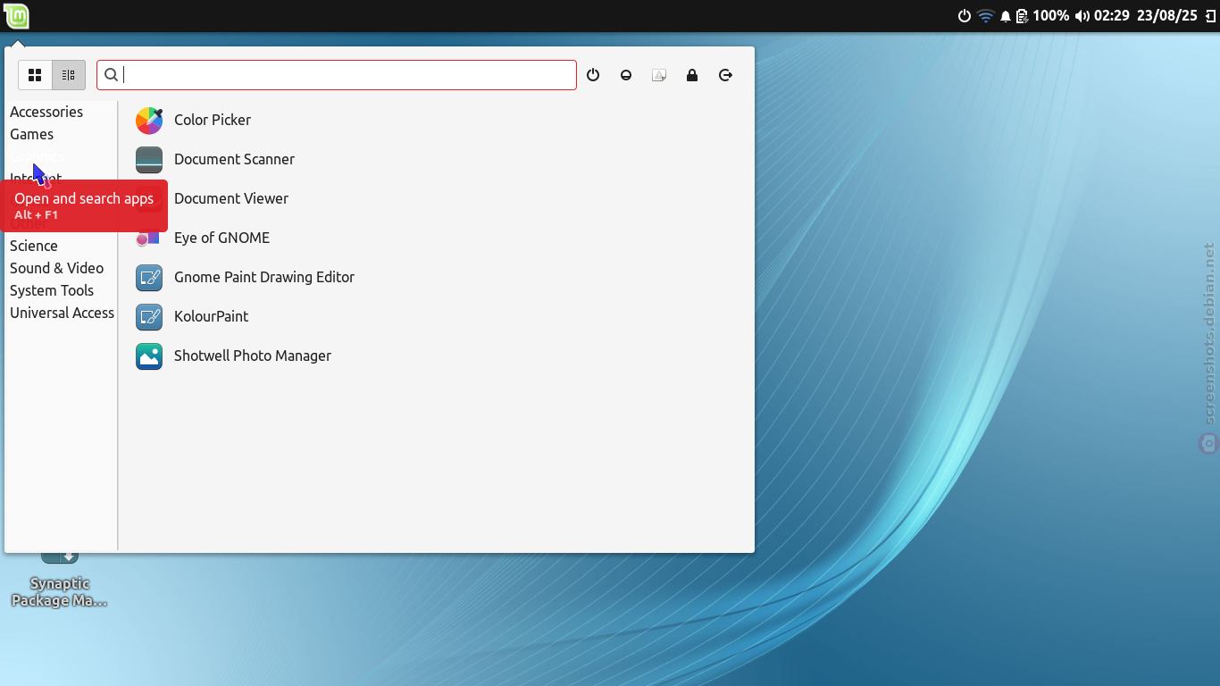Open the Wi-Fi network indicator

(x=986, y=16)
